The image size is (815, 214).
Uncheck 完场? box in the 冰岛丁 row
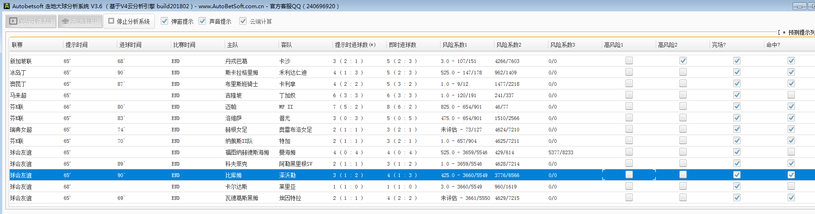[x=737, y=72]
